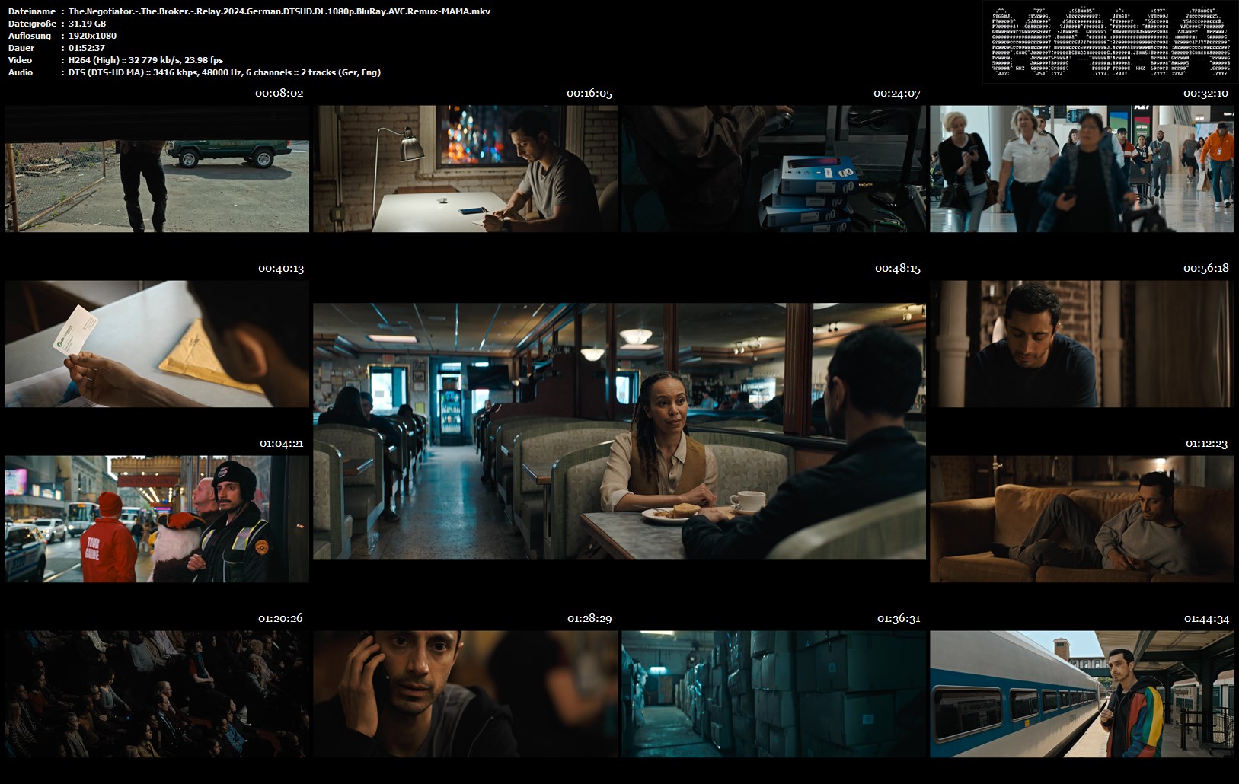The height and width of the screenshot is (784, 1239).
Task: Select the 01:28:29 timestamp text
Action: coord(589,619)
